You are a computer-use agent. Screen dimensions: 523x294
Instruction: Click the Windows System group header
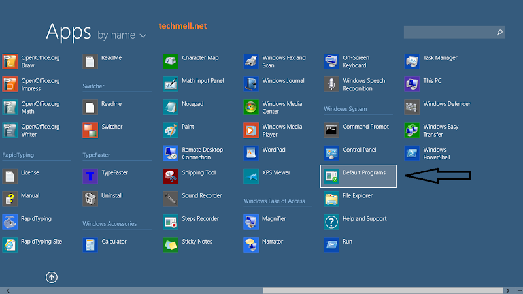pos(345,109)
